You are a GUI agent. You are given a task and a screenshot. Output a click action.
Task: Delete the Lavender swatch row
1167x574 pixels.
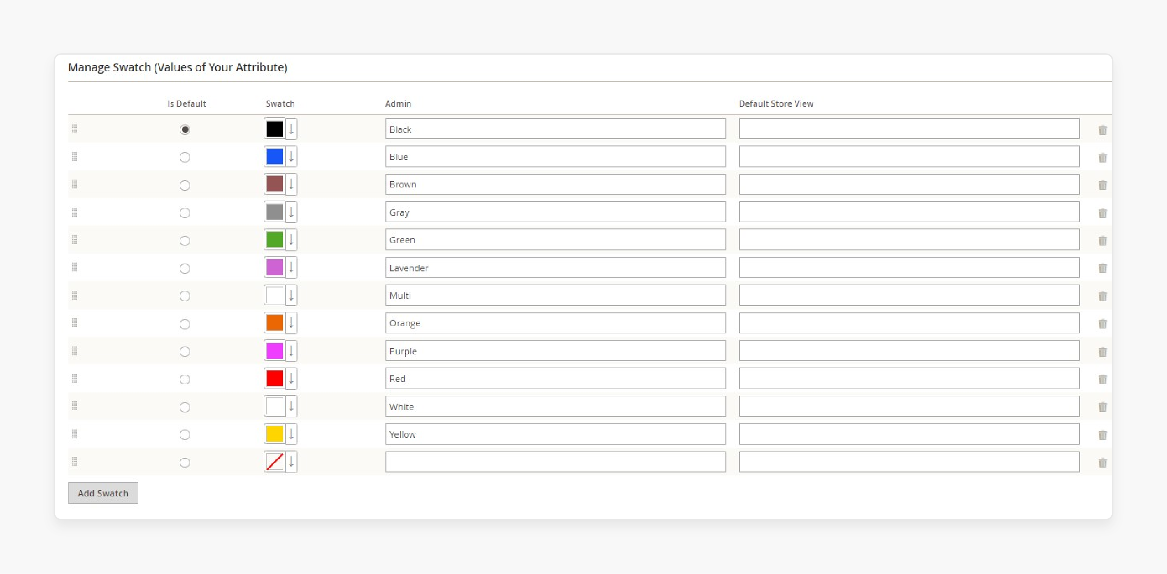pyautogui.click(x=1103, y=268)
